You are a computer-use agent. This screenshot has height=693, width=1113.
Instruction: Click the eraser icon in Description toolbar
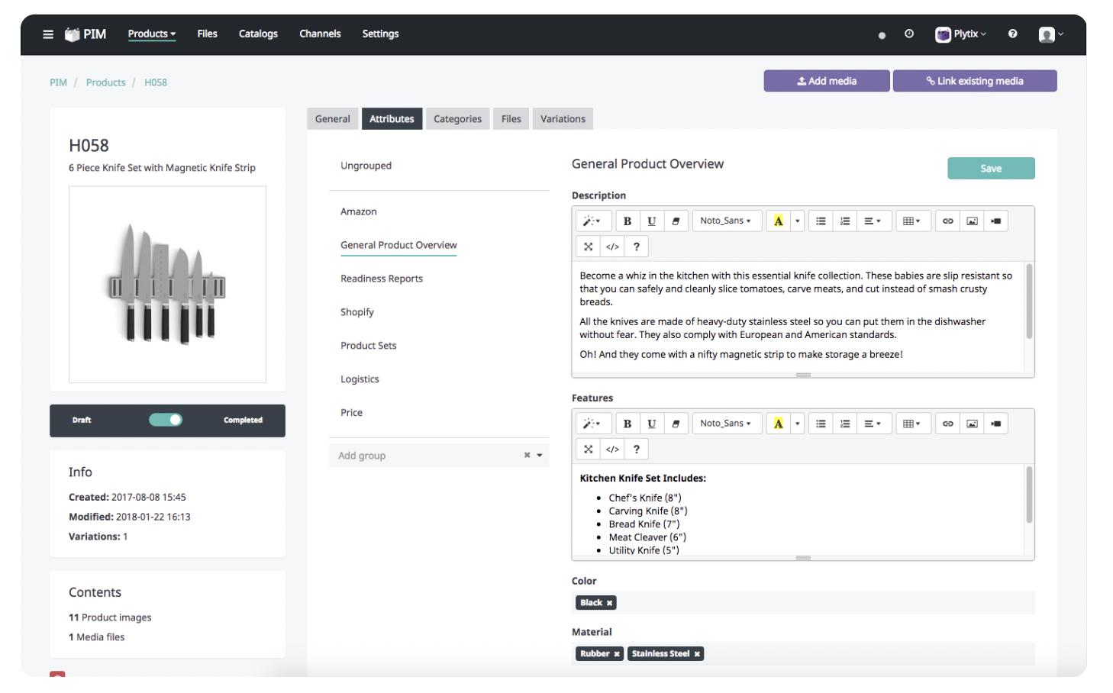tap(676, 221)
